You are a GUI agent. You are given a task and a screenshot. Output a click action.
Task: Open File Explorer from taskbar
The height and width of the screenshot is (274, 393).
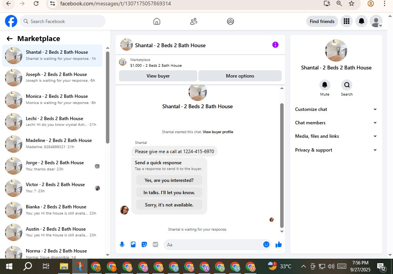[x=64, y=266]
